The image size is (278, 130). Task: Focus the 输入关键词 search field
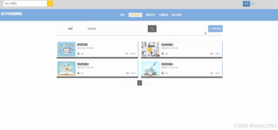pyautogui.click(x=25, y=4)
